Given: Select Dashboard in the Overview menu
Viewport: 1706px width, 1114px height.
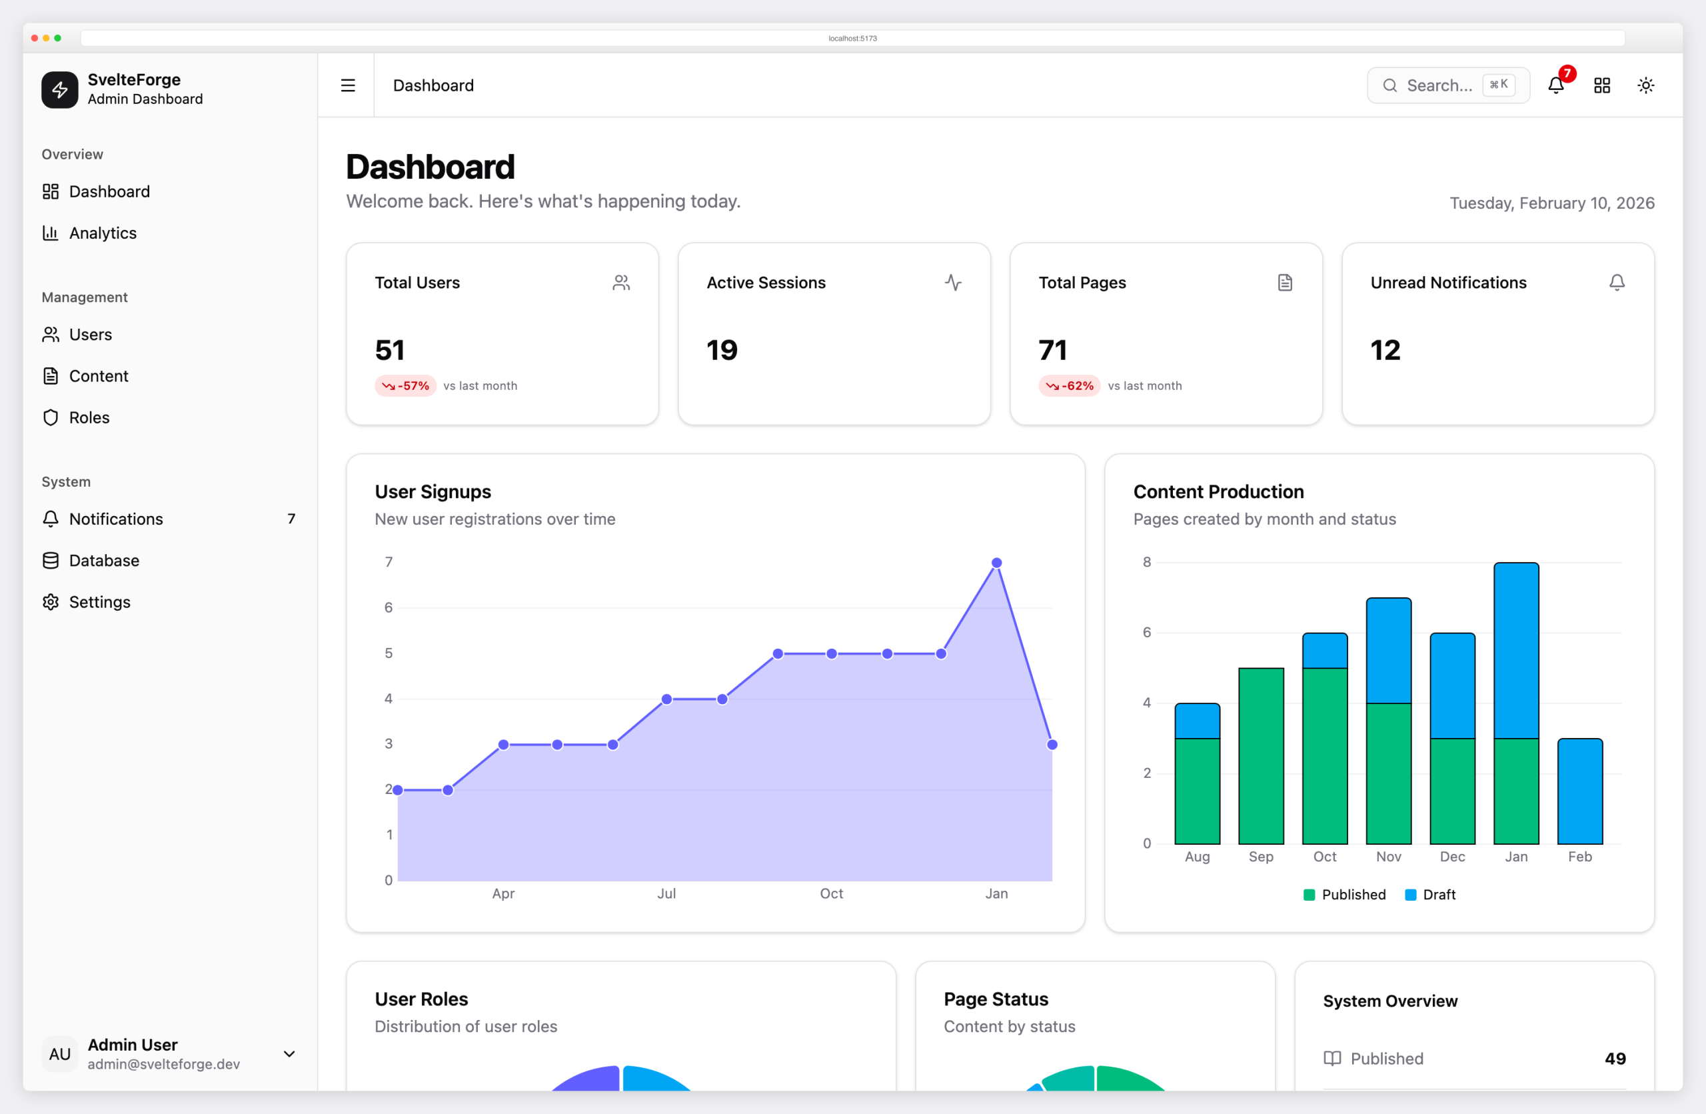Looking at the screenshot, I should [x=109, y=191].
